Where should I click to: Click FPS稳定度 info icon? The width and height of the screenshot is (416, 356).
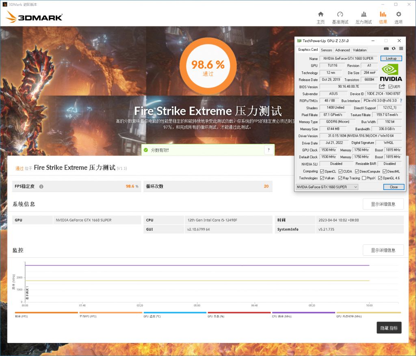pyautogui.click(x=41, y=187)
